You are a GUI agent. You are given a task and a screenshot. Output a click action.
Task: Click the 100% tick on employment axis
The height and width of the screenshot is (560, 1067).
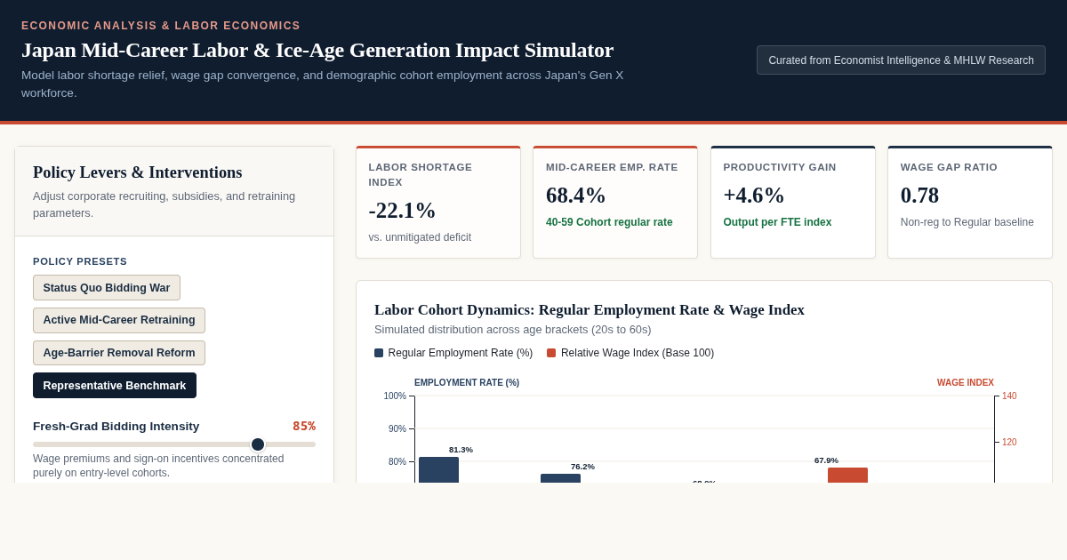tap(395, 396)
